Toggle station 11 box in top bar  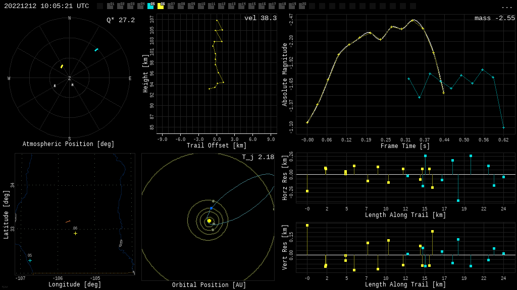click(211, 6)
